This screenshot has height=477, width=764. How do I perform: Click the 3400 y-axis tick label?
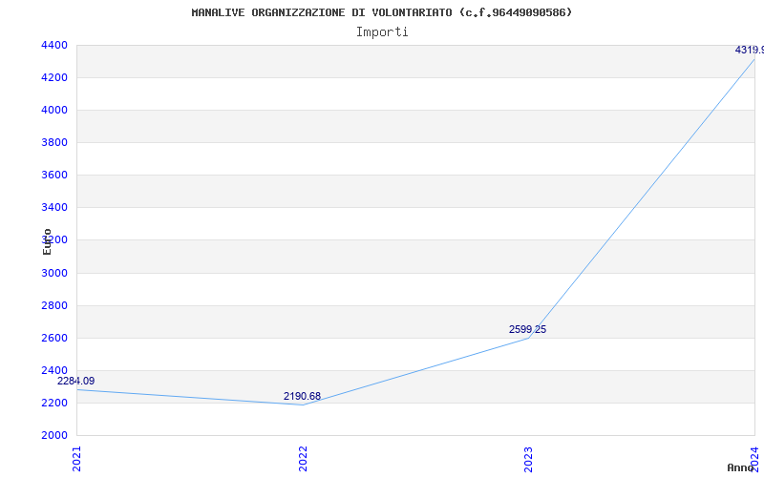pyautogui.click(x=54, y=207)
